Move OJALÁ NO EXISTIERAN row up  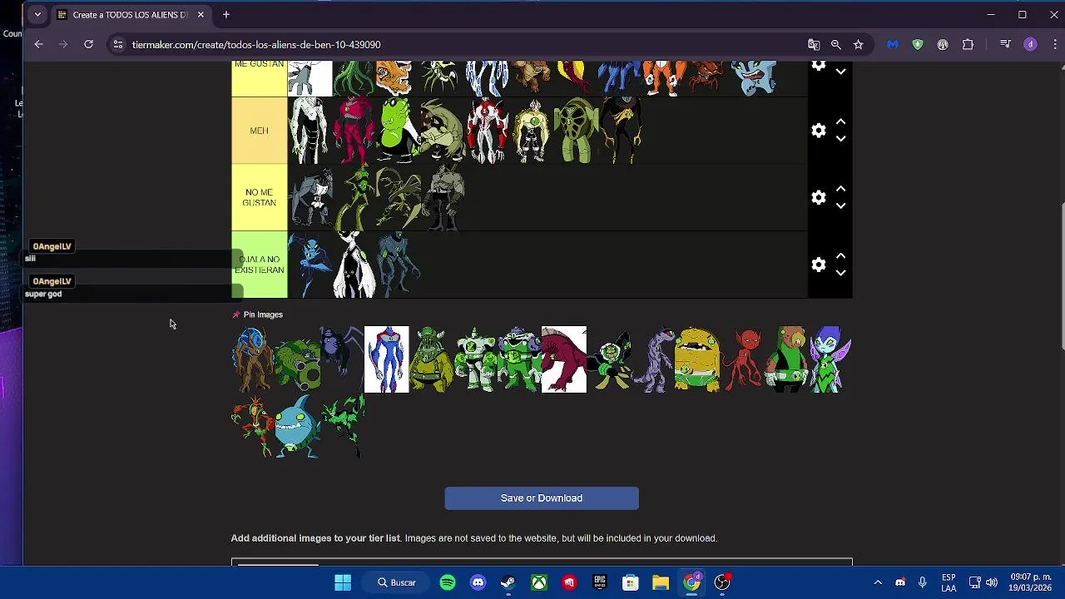840,256
